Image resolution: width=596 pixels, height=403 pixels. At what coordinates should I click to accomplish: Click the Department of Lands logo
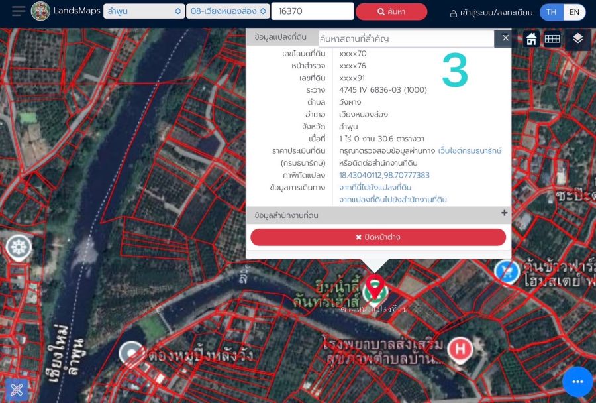(x=40, y=11)
